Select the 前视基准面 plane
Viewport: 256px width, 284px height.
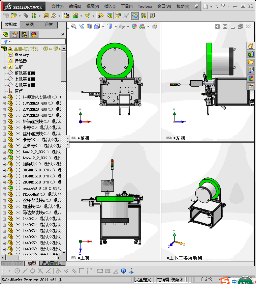click(x=25, y=73)
